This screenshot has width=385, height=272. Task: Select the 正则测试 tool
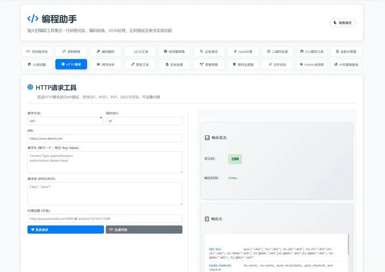(x=208, y=51)
